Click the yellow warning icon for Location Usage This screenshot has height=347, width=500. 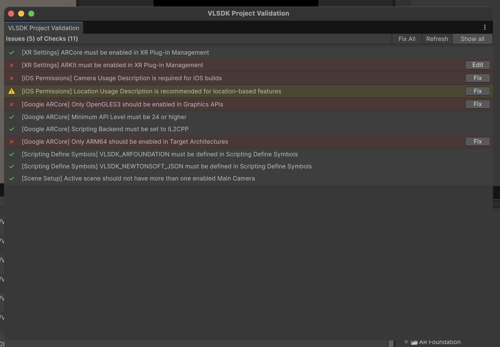click(12, 91)
